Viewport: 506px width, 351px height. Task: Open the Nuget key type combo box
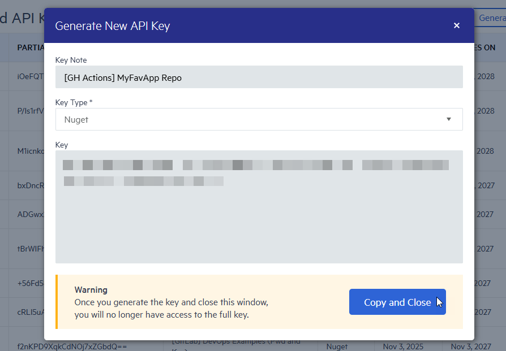[x=259, y=119]
